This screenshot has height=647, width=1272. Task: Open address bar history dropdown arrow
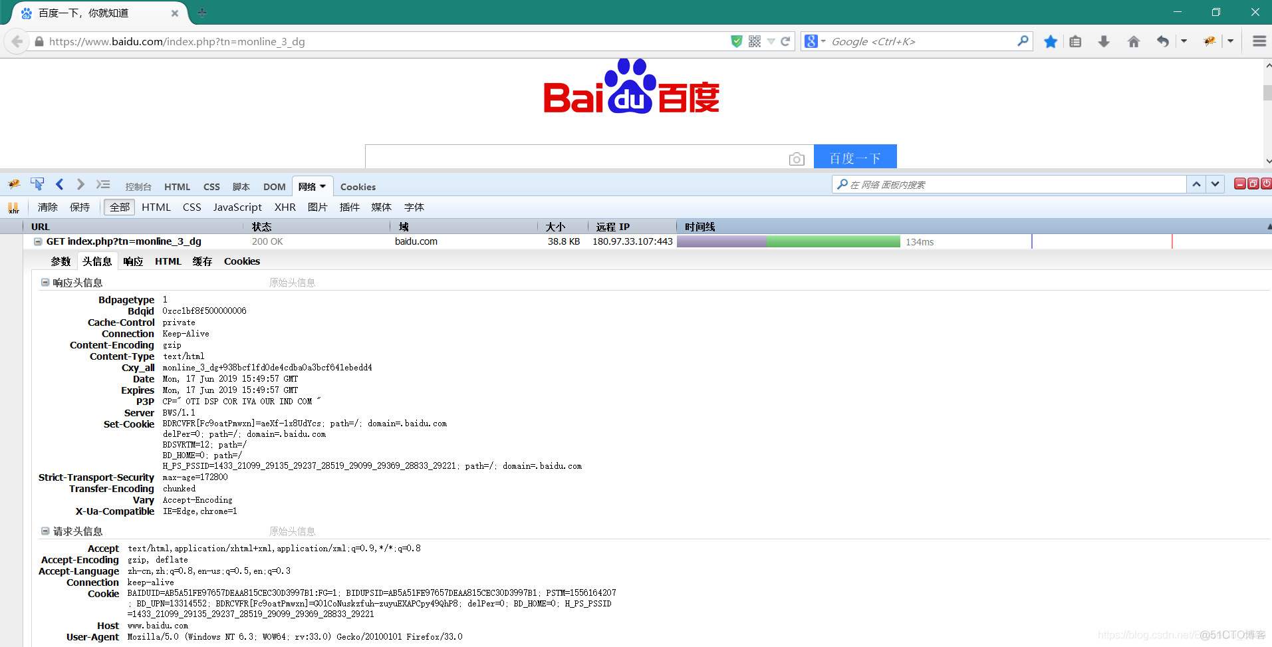click(771, 41)
